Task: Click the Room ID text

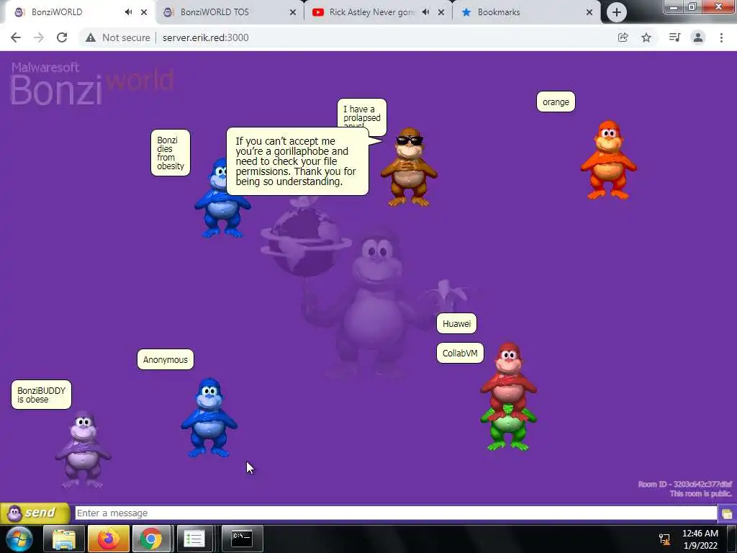Action: 685,484
